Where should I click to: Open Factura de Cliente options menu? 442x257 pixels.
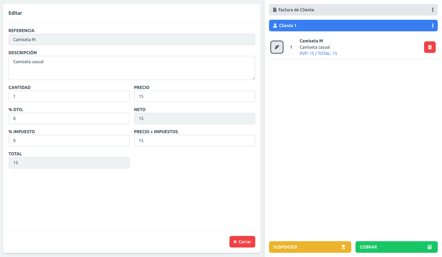click(433, 10)
